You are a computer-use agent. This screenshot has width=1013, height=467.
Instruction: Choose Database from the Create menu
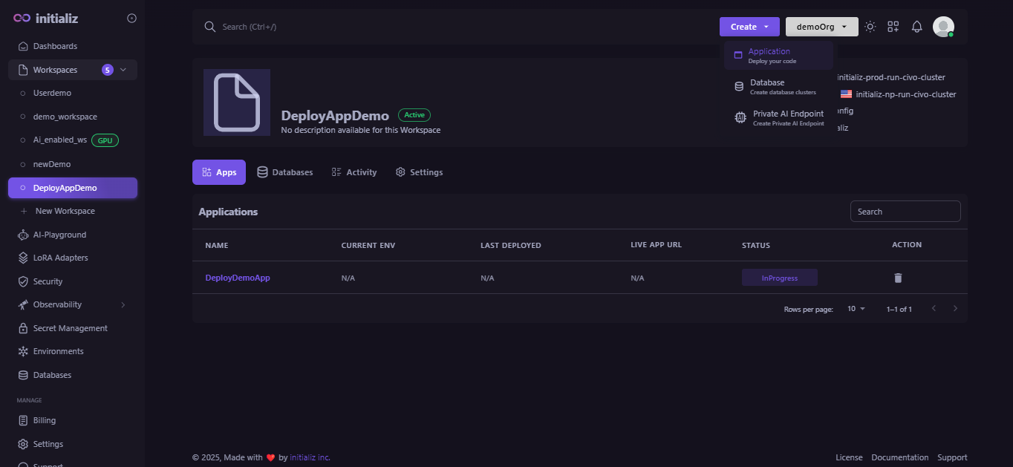778,87
